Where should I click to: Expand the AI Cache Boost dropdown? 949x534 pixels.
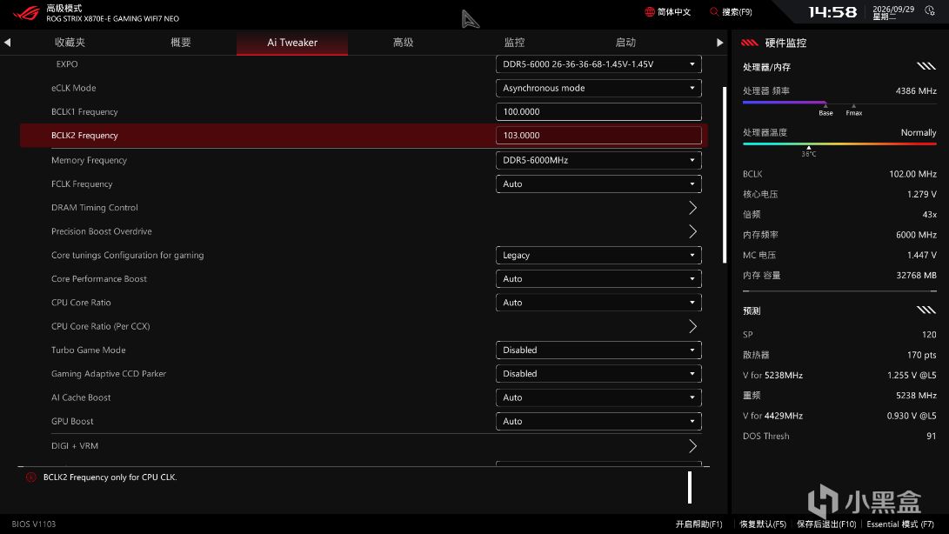pyautogui.click(x=598, y=397)
